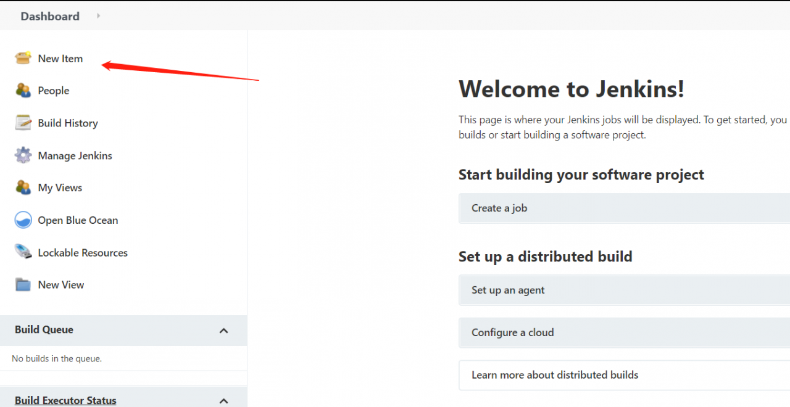Screen dimensions: 790x407
Task: Click the Dashboard breadcrumb
Action: coord(50,17)
